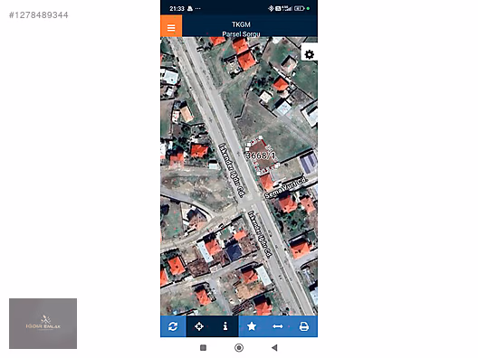Tap the TKGM Parsel Sorgu header title

(241, 29)
